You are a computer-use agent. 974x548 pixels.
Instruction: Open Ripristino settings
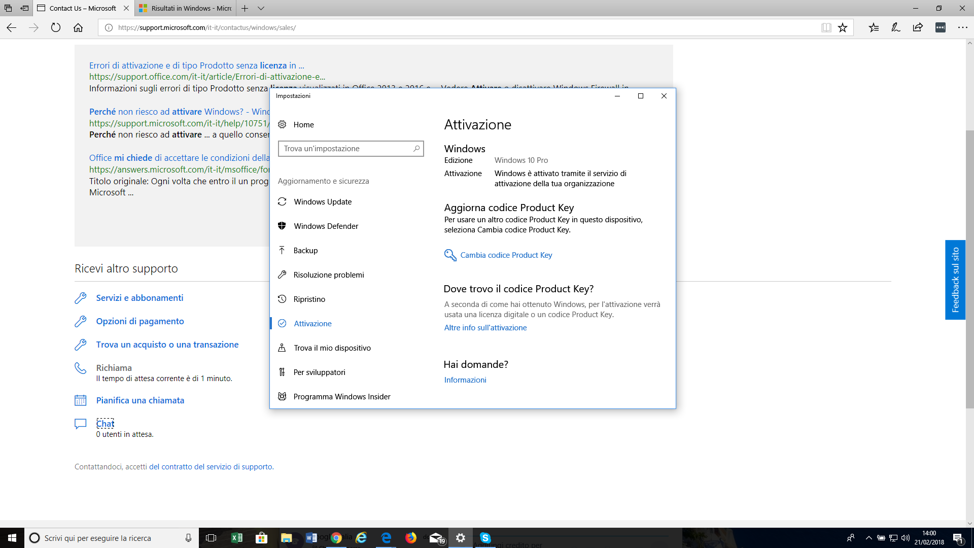309,299
